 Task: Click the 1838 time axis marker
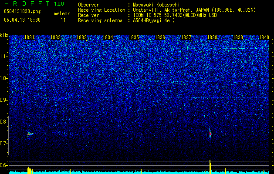212,37
